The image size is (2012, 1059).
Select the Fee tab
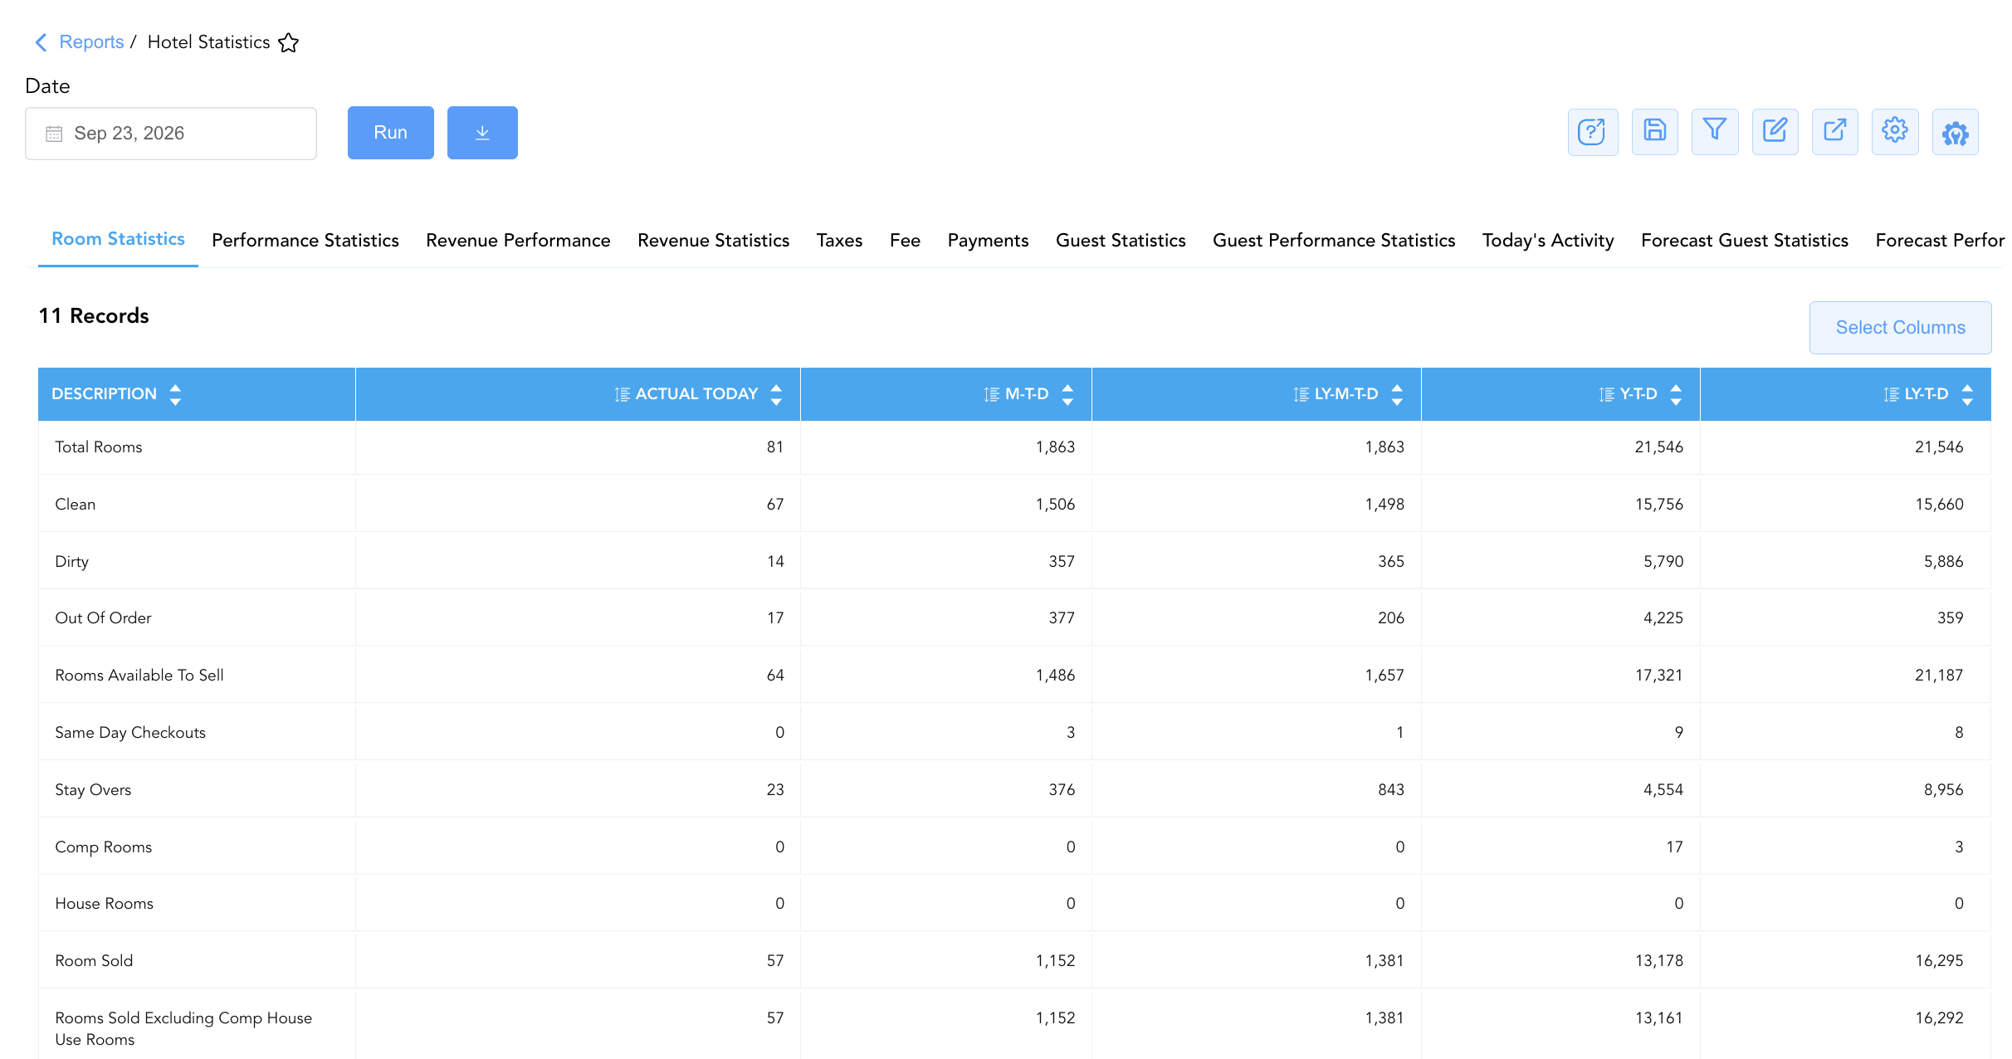point(905,241)
